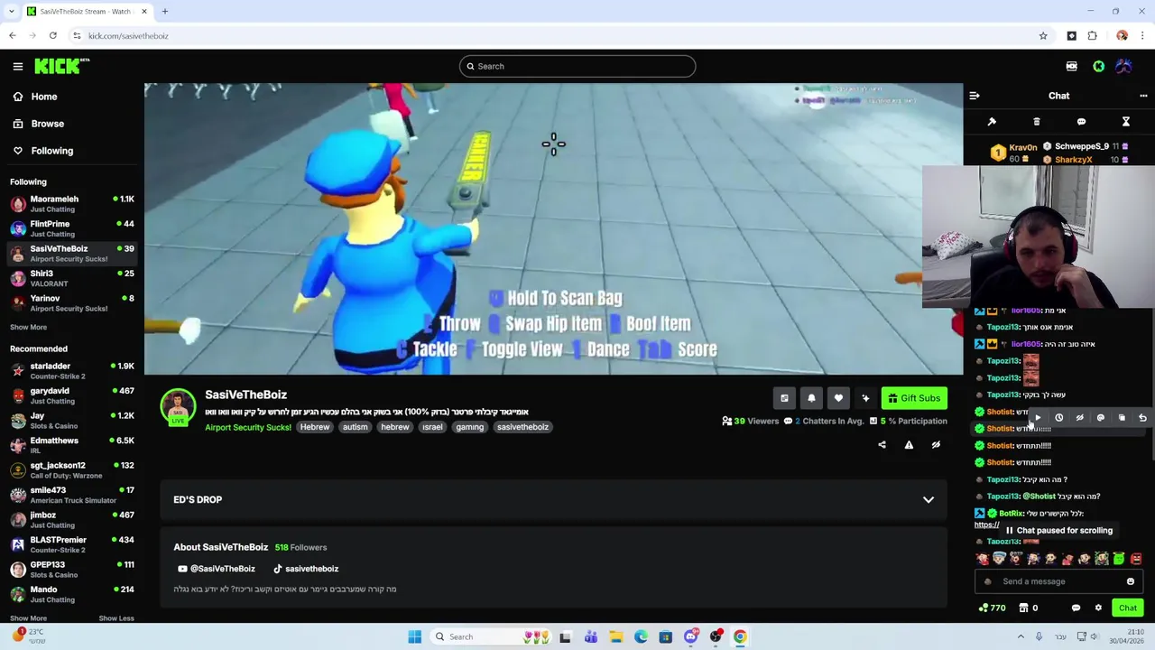Click the Hebrew tag
Screen dimensions: 1155x650
(315, 427)
